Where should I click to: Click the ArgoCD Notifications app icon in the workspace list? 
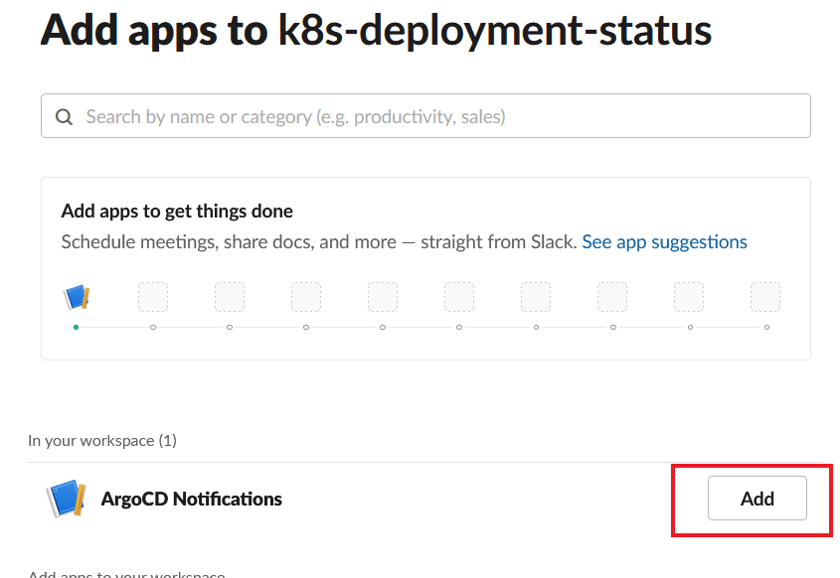click(66, 499)
